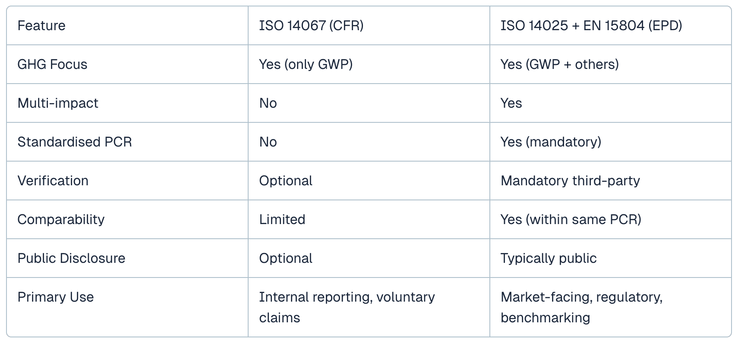Image resolution: width=738 pixels, height=343 pixels.
Task: Select the "Yes (mandatory)" cell
Action: 551,142
